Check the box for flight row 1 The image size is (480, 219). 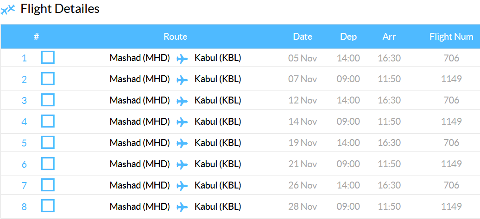48,57
